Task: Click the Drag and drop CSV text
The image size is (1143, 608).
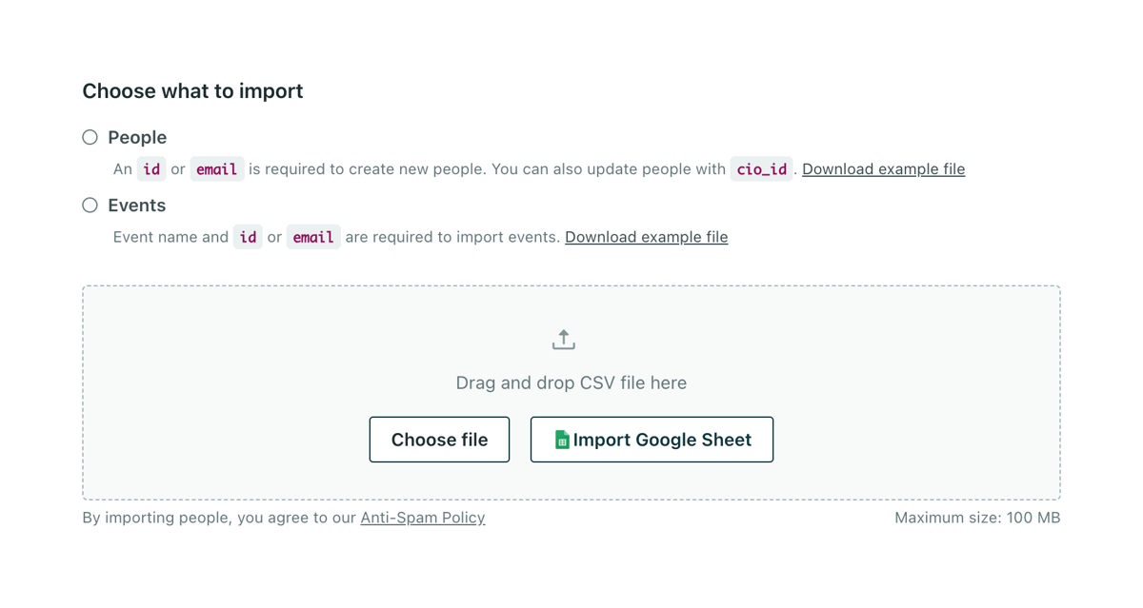Action: click(570, 382)
